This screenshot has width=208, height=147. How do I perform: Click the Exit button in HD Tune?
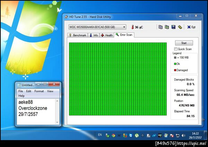pyautogui.click(x=191, y=27)
